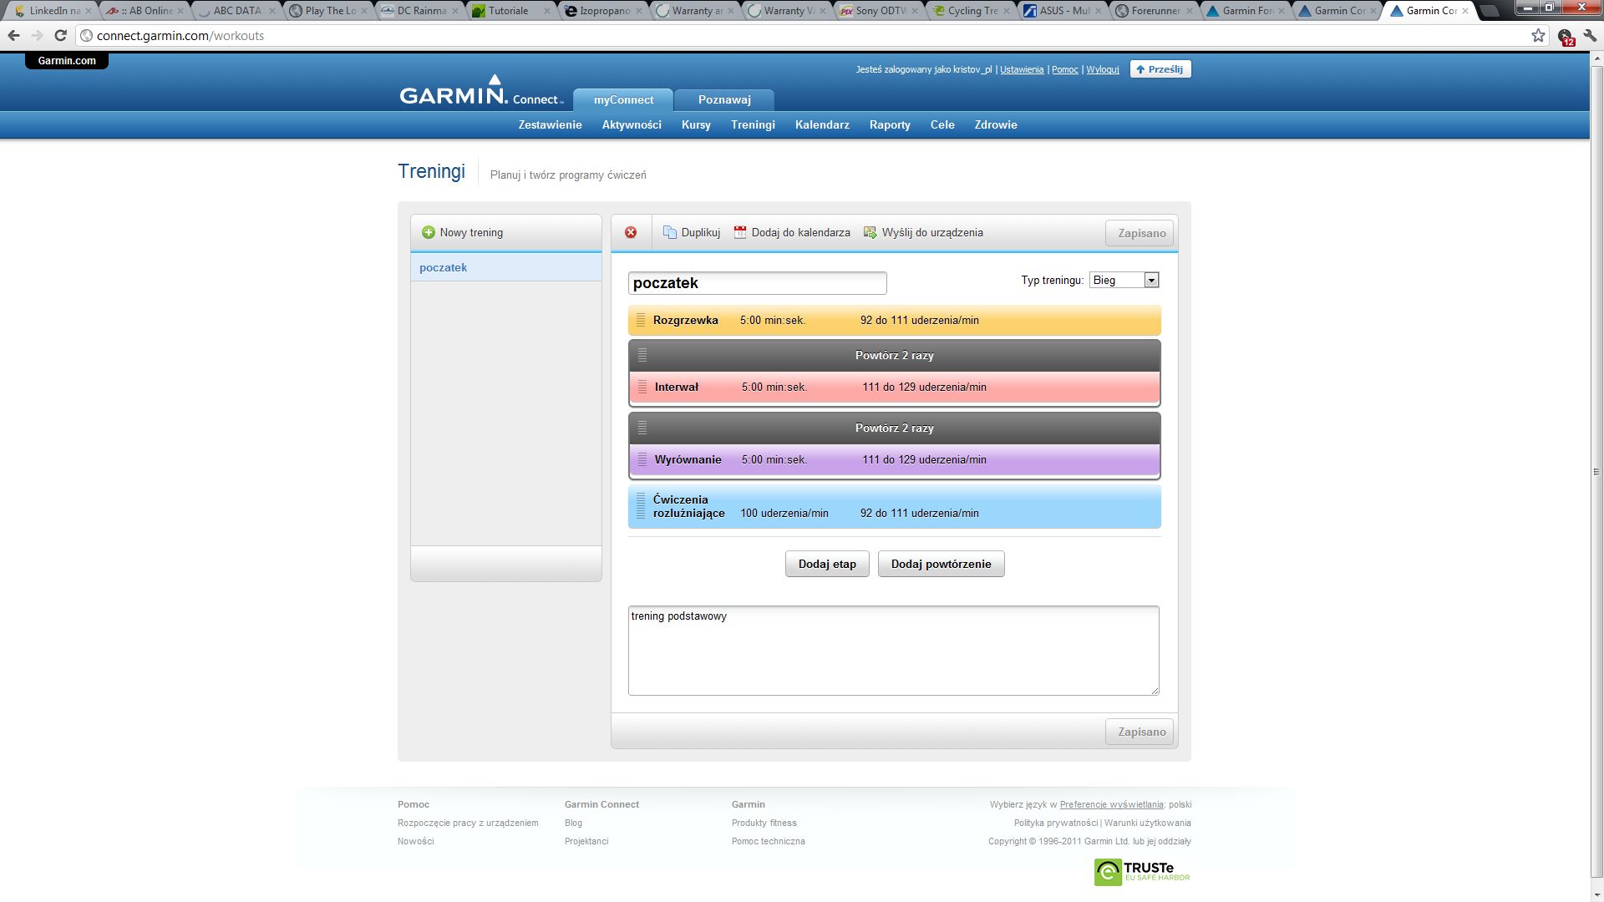Click the Wyślij do urządzenia device icon
This screenshot has width=1604, height=902.
871,233
